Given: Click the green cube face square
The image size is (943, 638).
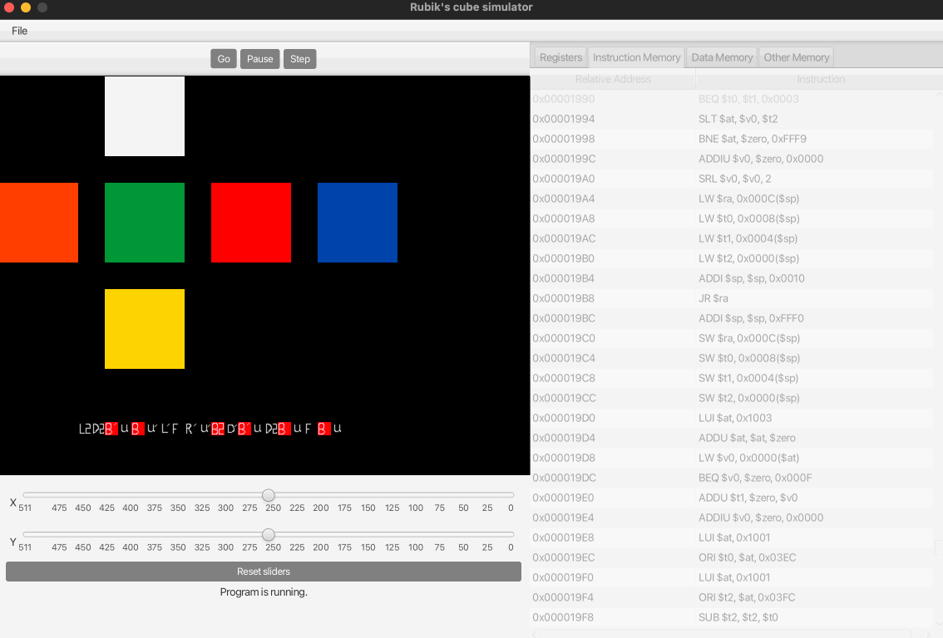Looking at the screenshot, I should tap(144, 222).
